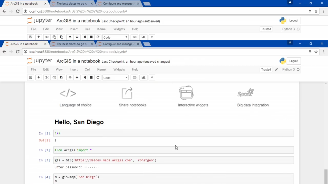Screen dimensions: 328x184
Task: Open Insert menu in unsaved-changes window
Action: tap(74, 70)
